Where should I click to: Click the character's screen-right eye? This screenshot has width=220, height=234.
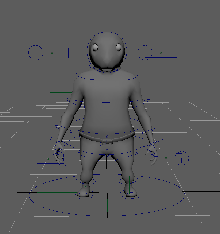coord(119,47)
